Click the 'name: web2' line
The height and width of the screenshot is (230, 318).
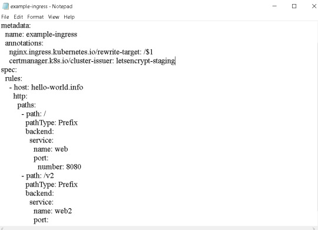[x=53, y=211]
